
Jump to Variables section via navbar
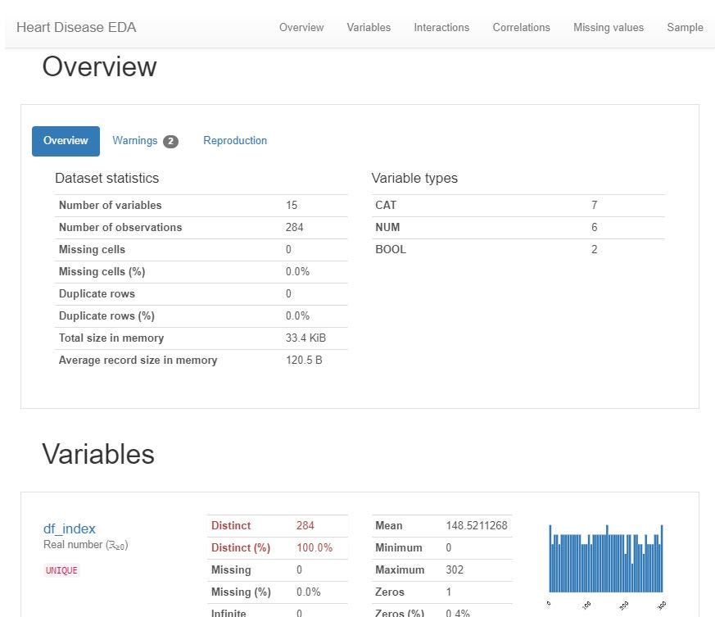click(x=369, y=27)
